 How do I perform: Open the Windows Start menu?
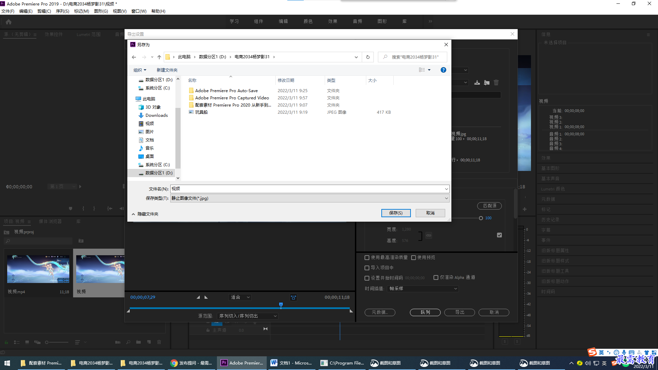pyautogui.click(x=7, y=363)
